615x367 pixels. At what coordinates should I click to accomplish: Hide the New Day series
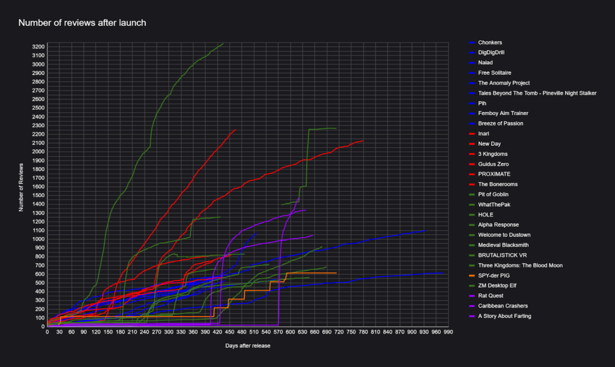(x=489, y=144)
